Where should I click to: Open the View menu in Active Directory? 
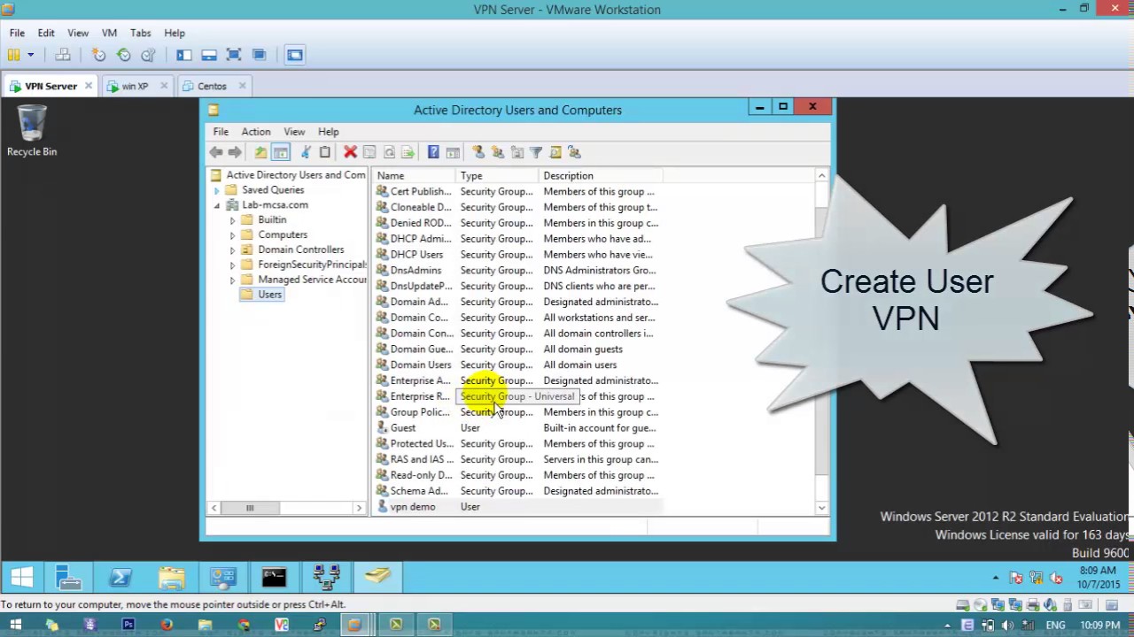coord(294,132)
